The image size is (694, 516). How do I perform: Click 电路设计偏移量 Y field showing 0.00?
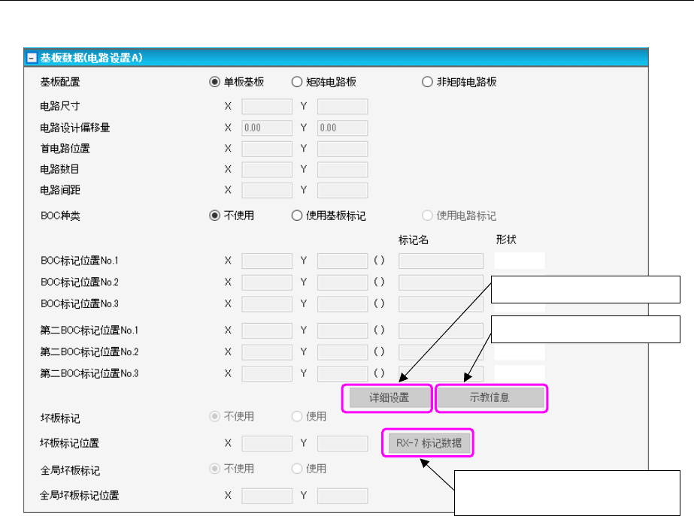(x=343, y=128)
